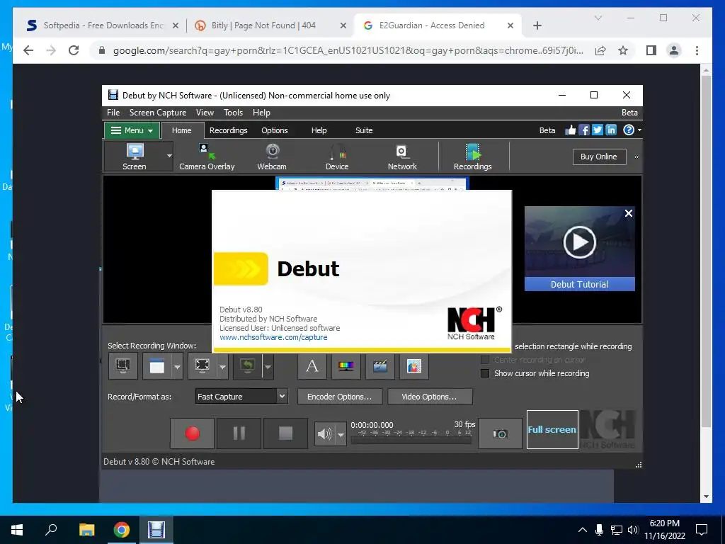Follow the www.nchsoftware.com/capture link
Viewport: 725px width, 544px height.
pos(273,337)
